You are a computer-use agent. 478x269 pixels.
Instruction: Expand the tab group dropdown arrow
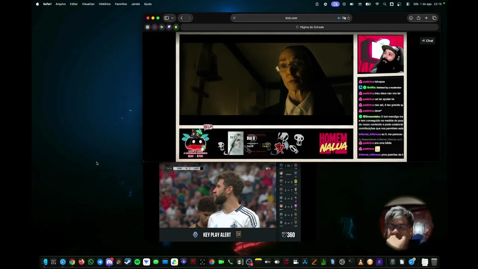(172, 18)
